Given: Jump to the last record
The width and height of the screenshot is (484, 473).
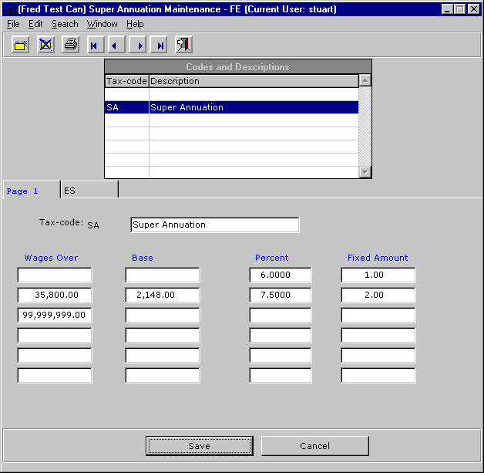Looking at the screenshot, I should click(160, 46).
